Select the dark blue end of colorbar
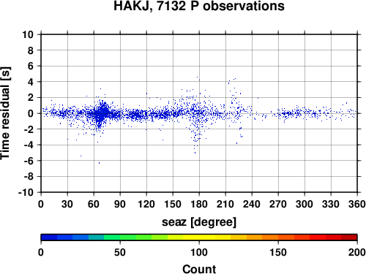This screenshot has height=274, width=366. pyautogui.click(x=49, y=237)
